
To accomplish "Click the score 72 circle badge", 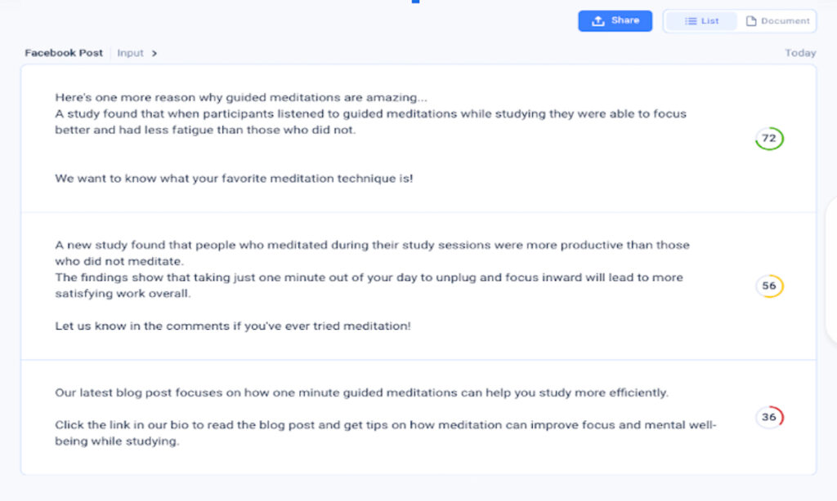I will coord(769,139).
